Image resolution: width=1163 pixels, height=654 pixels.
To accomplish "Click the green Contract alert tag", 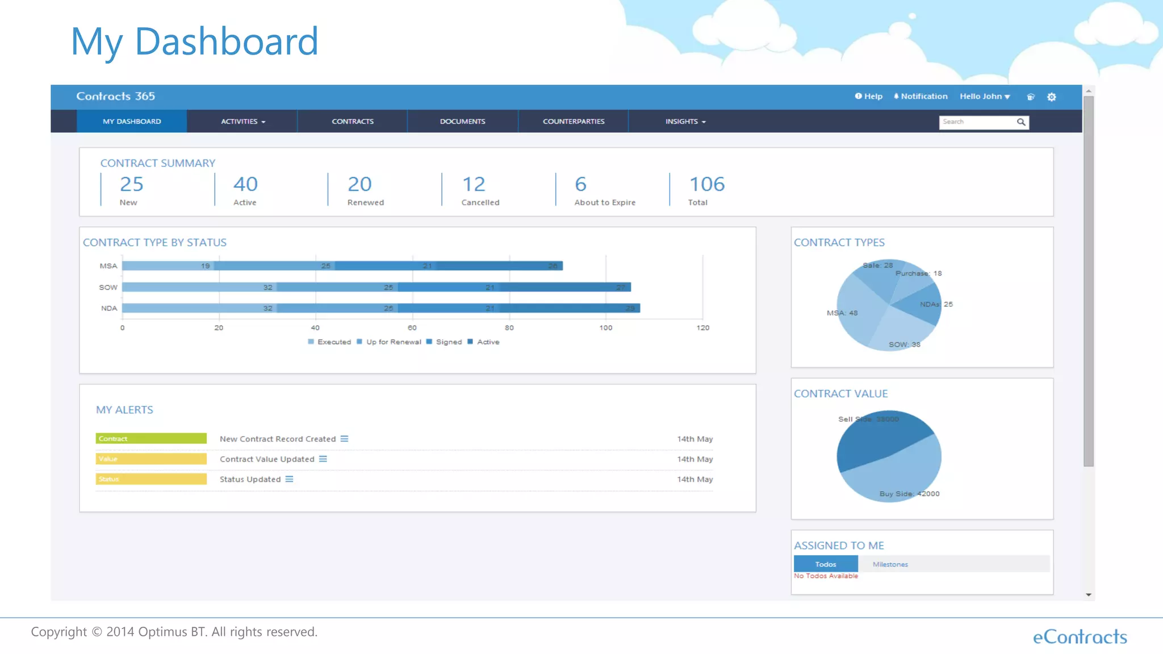I will click(151, 439).
